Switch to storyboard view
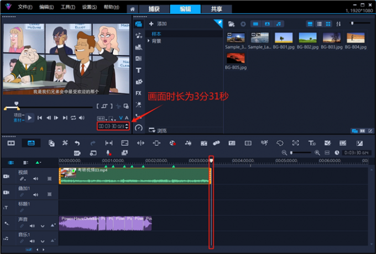Viewport: 376px width, 254px height. click(x=11, y=143)
